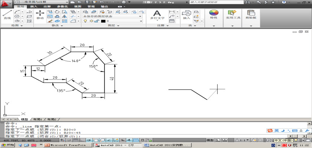This screenshot has height=148, width=312.
Task: Expand the 注释 panel
Action: [x=163, y=26]
